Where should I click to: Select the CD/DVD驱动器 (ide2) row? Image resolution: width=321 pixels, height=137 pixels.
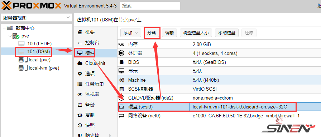click(219, 98)
